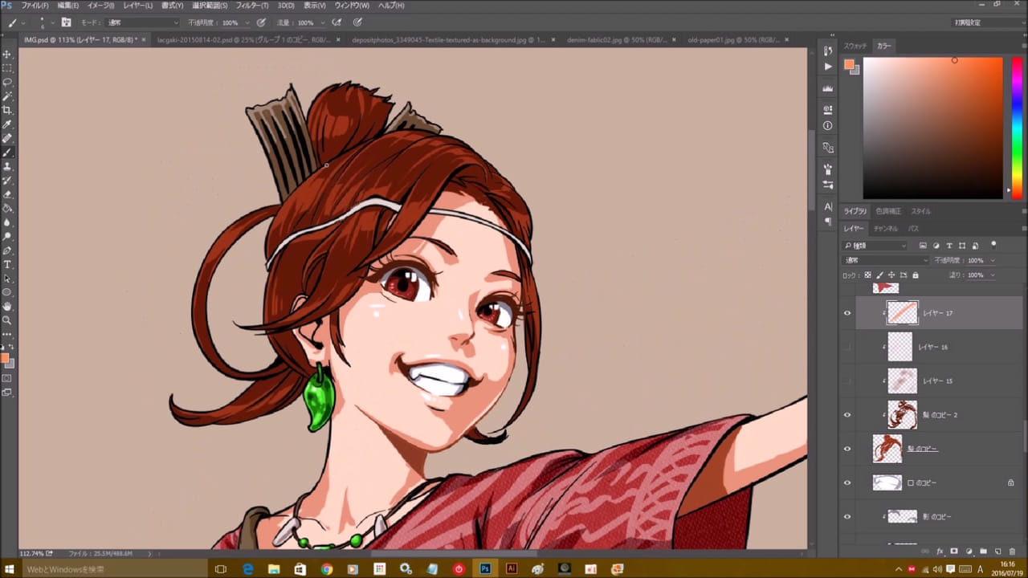Hide layer レイヤー 17 with eye icon
Image resolution: width=1028 pixels, height=578 pixels.
[x=846, y=313]
